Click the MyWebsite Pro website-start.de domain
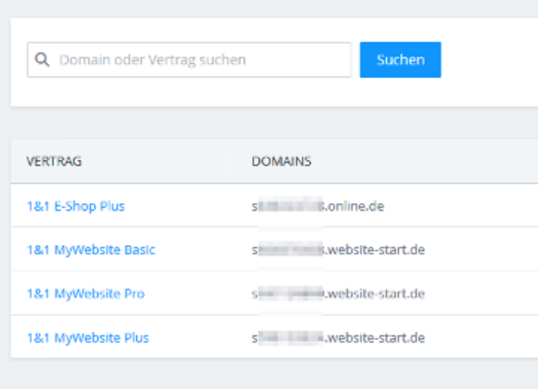Viewport: 538px width, 389px height. [x=339, y=293]
